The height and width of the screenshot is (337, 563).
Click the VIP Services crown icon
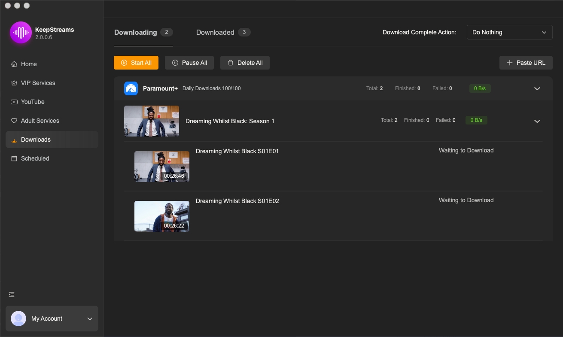click(14, 83)
